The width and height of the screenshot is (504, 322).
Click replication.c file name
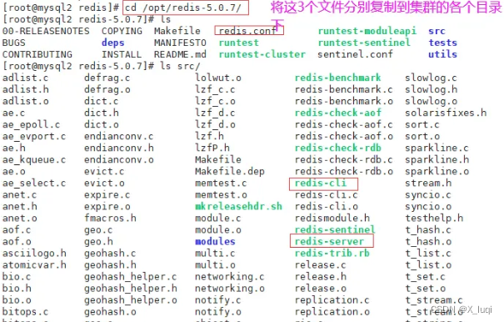[x=332, y=300]
